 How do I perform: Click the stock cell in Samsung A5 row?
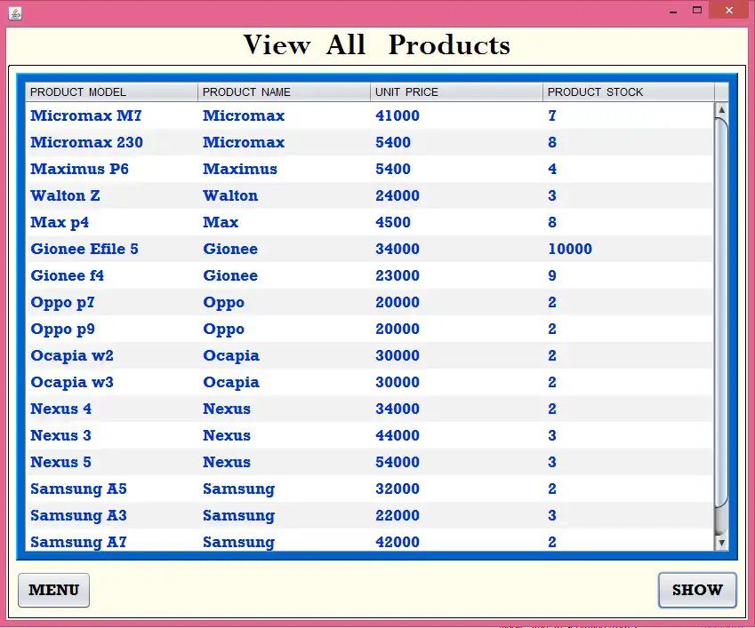[x=629, y=489]
